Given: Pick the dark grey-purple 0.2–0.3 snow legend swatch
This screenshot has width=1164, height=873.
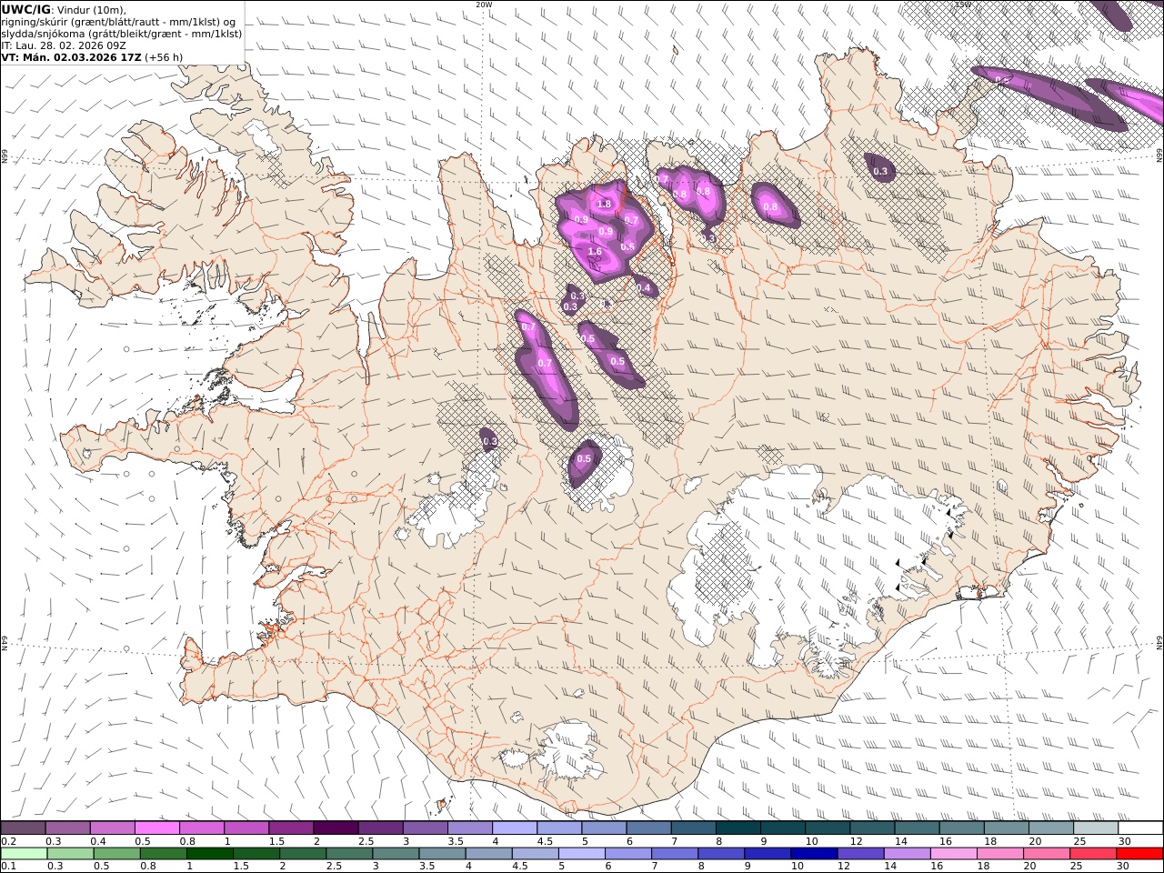Looking at the screenshot, I should click(23, 828).
